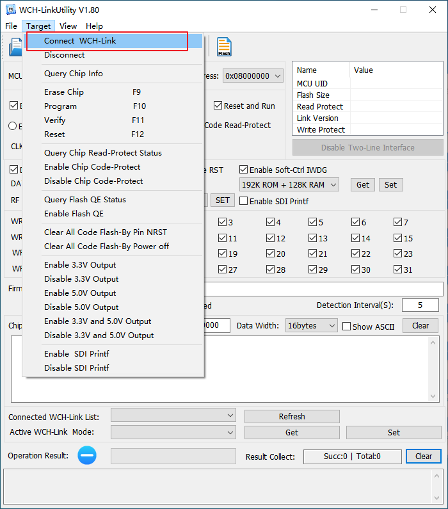Click Clear button beside Result Collect
The image size is (448, 509).
(x=423, y=456)
